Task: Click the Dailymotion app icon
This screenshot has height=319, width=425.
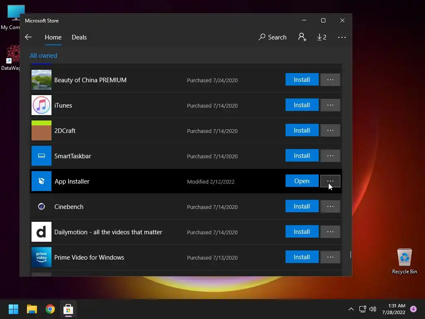Action: point(42,232)
